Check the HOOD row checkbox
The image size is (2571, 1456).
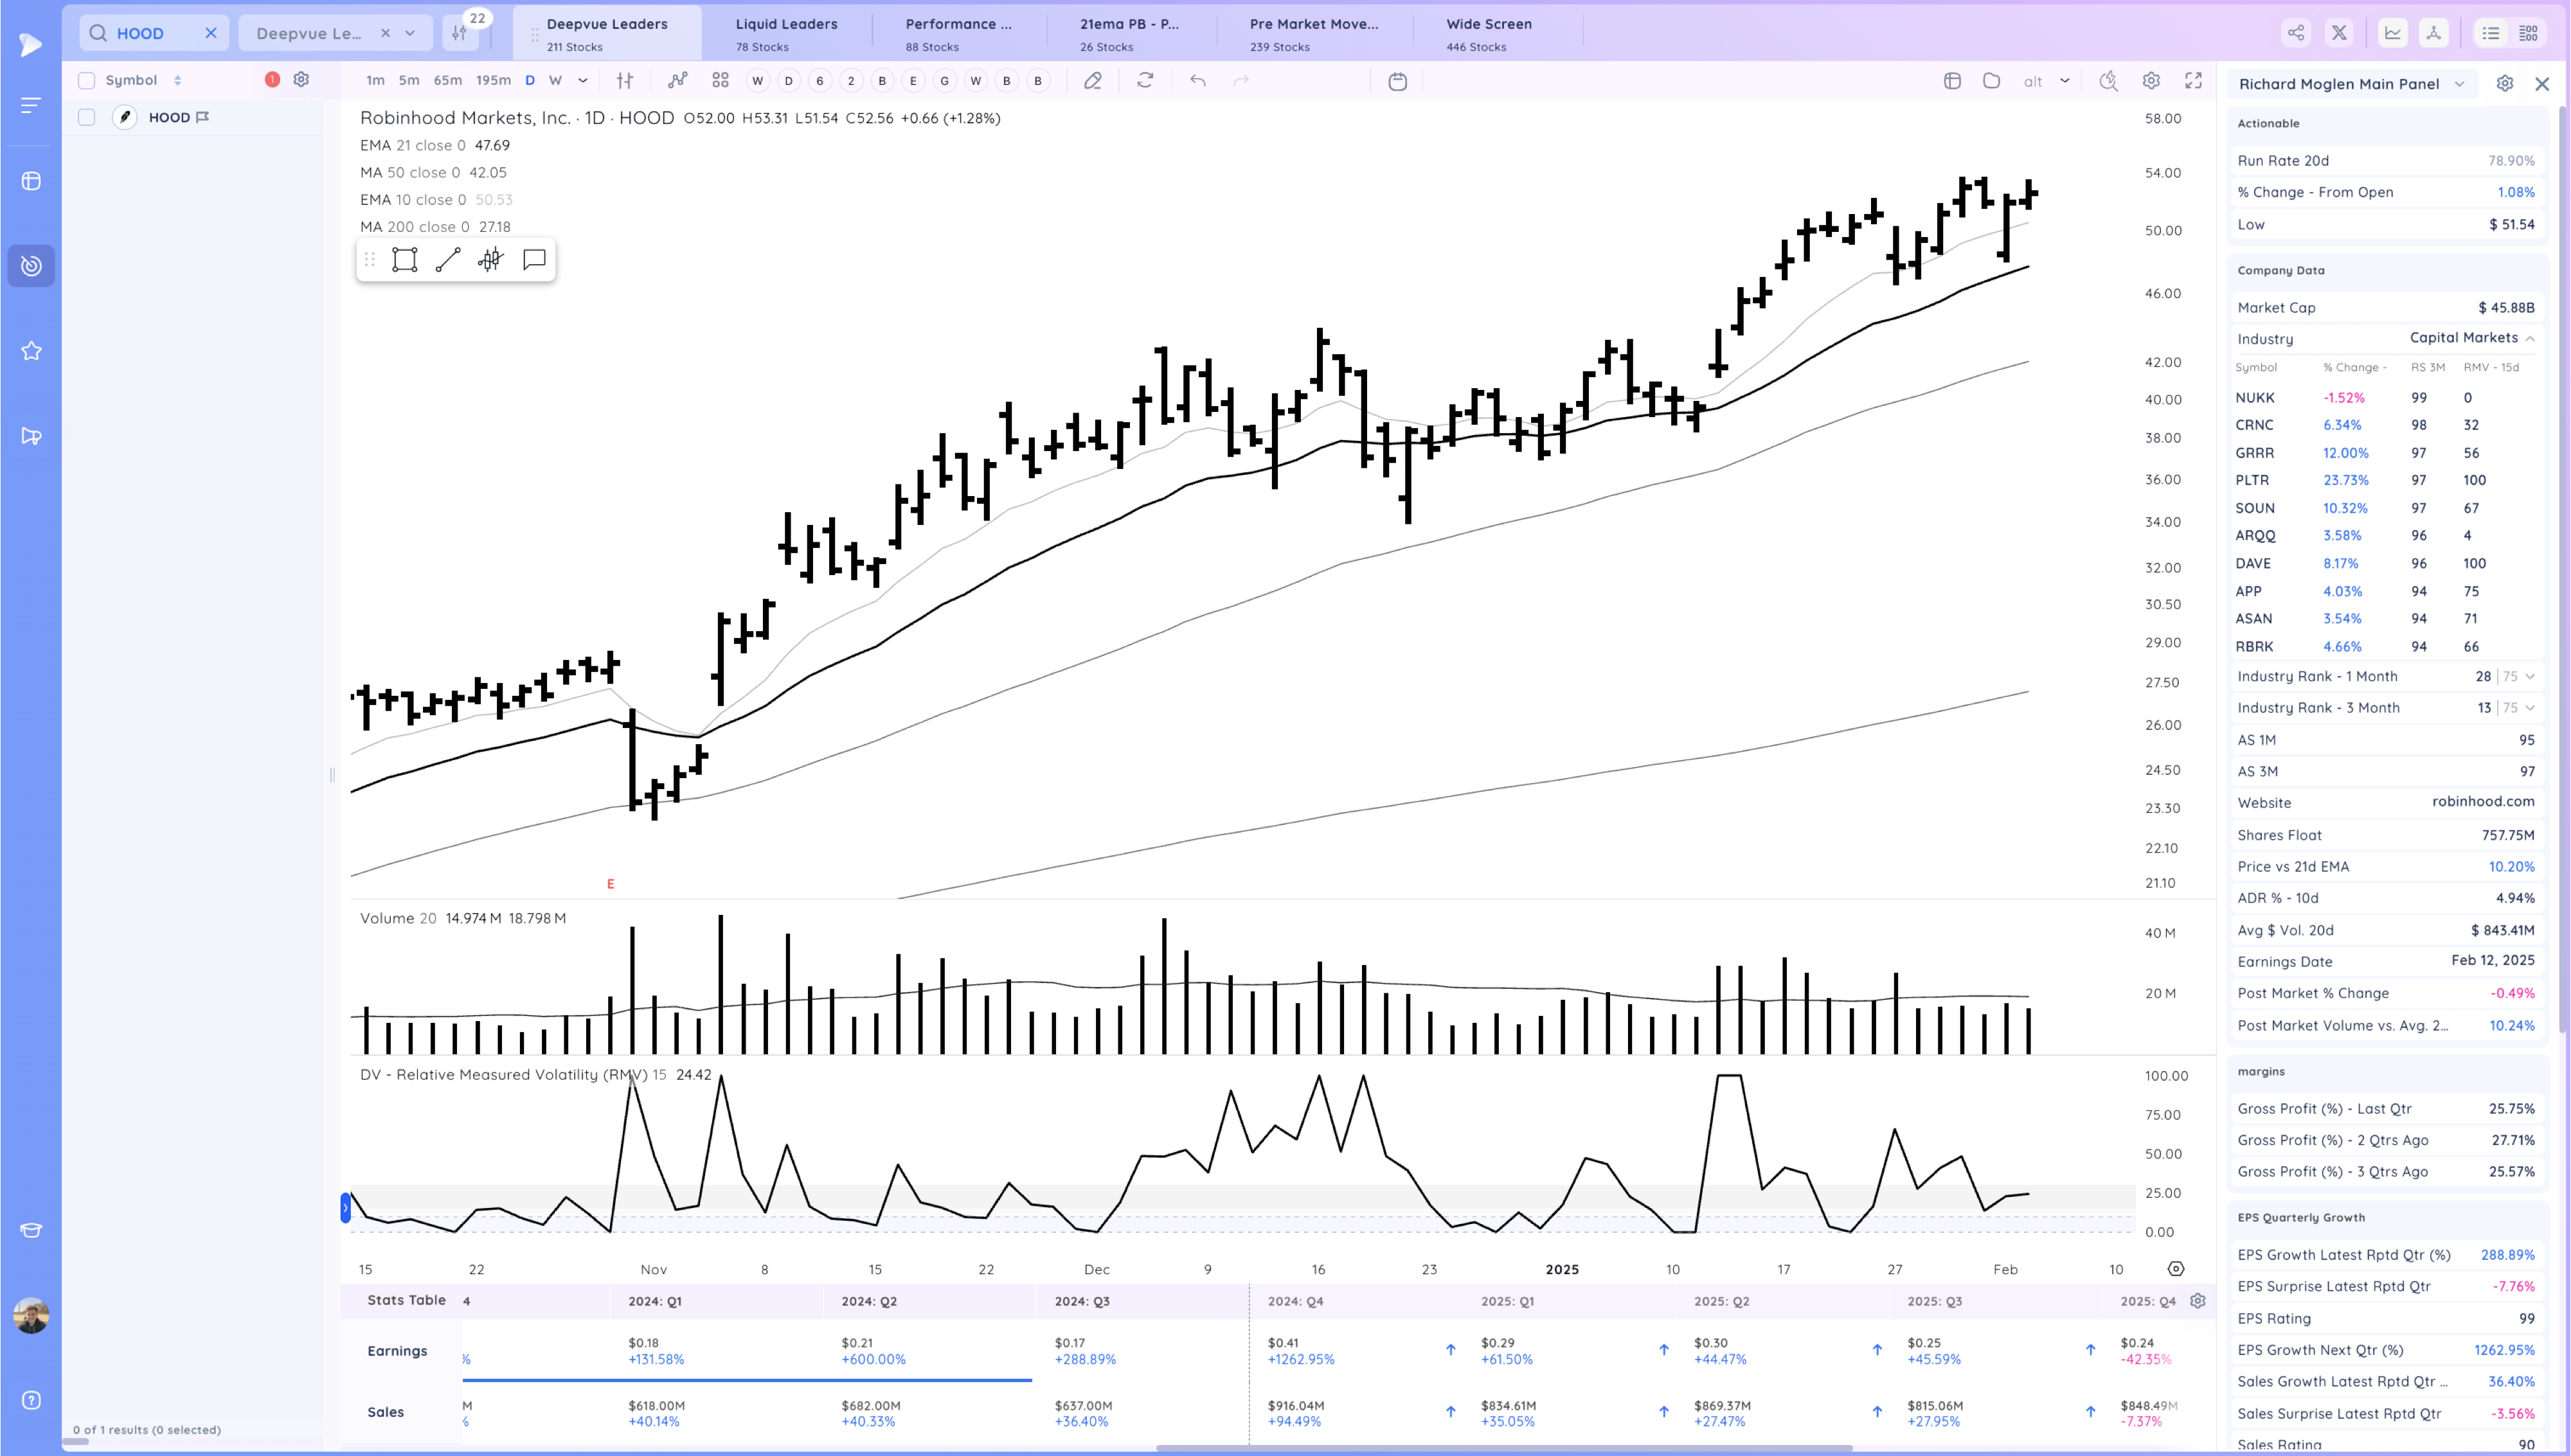pos(87,118)
